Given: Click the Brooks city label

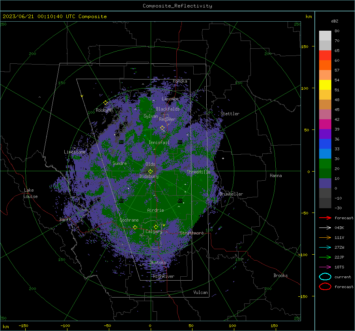Looking at the screenshot, I should point(280,276).
